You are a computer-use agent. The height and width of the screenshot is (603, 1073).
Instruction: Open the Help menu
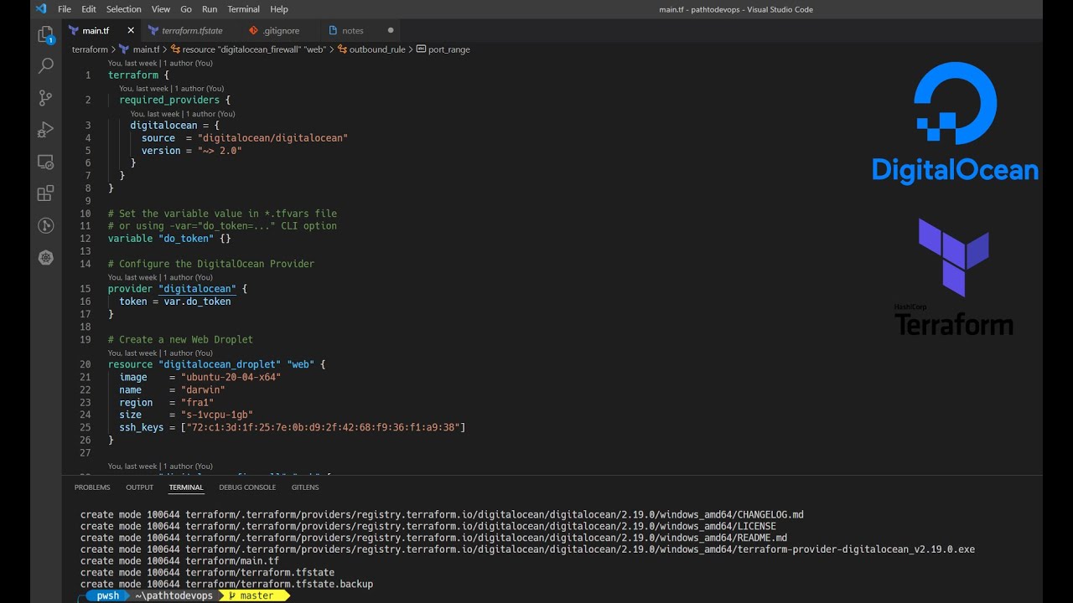click(x=279, y=9)
